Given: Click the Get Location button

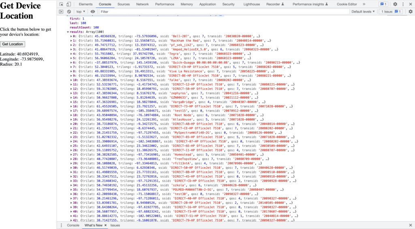Looking at the screenshot, I should click(x=13, y=44).
